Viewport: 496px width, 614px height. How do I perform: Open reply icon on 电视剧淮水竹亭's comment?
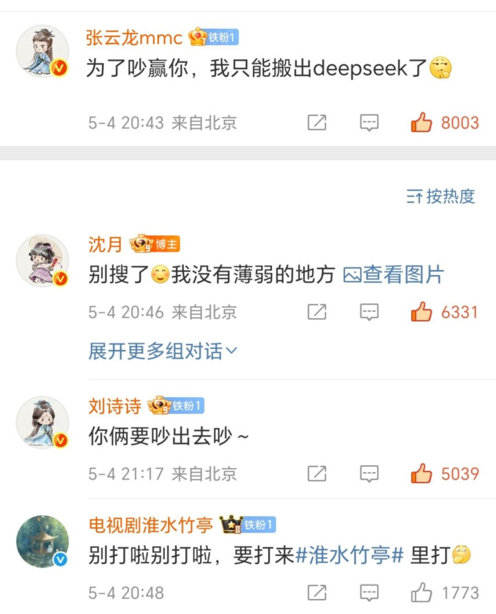pyautogui.click(x=369, y=593)
